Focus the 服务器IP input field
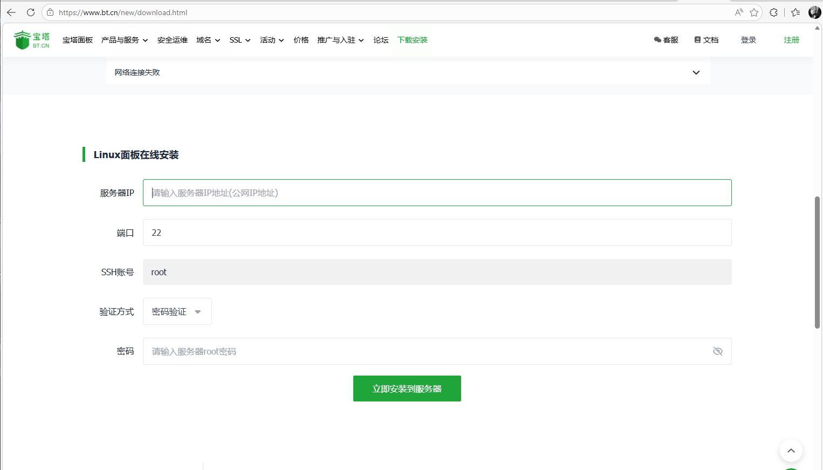 (437, 193)
